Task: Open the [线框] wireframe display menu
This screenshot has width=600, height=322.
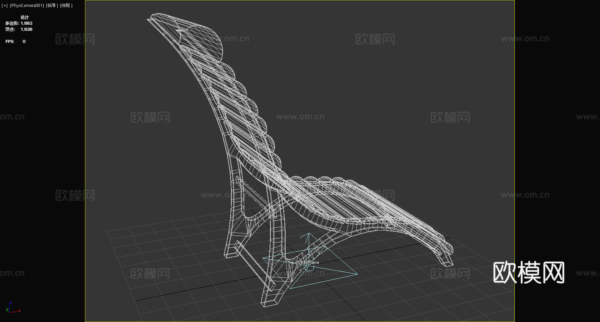Action: tap(66, 5)
